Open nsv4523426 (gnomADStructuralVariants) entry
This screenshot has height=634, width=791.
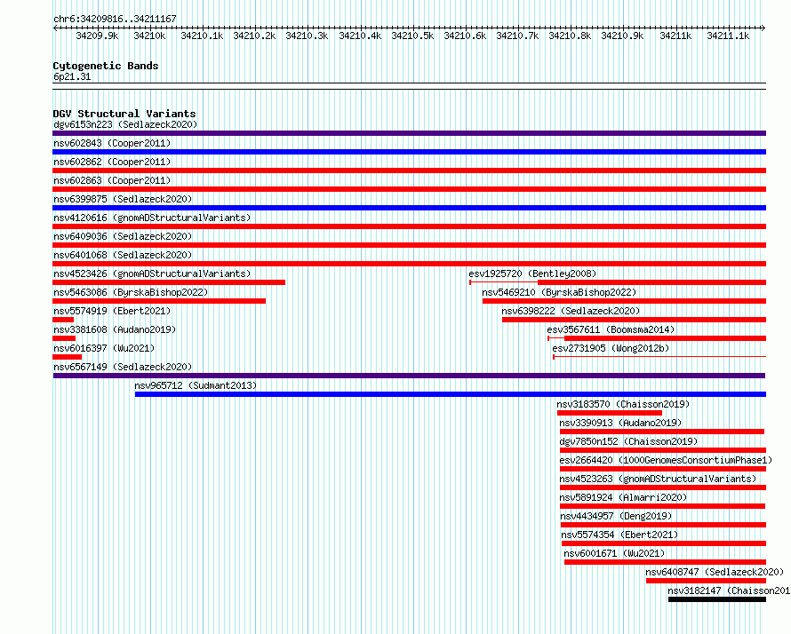point(152,273)
